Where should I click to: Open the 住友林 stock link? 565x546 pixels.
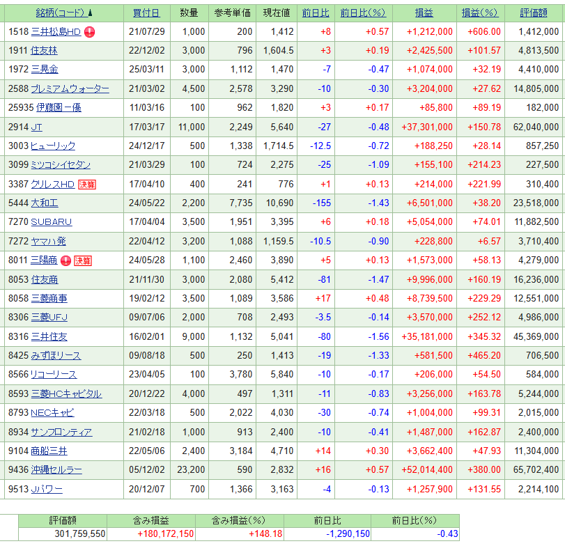coord(45,50)
